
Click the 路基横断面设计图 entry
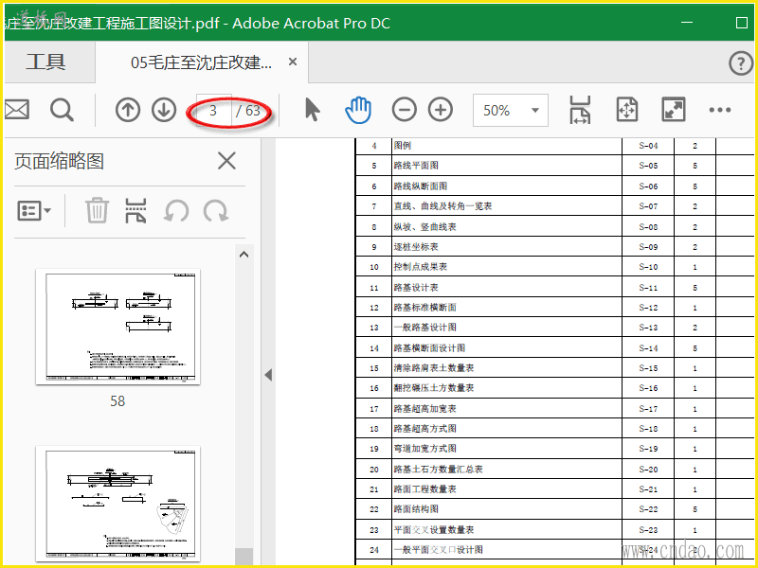(429, 347)
